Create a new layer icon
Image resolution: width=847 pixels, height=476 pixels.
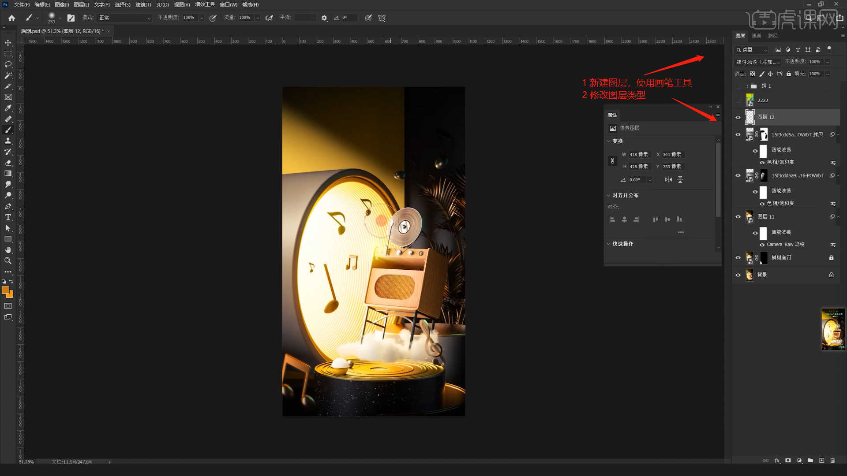(821, 461)
